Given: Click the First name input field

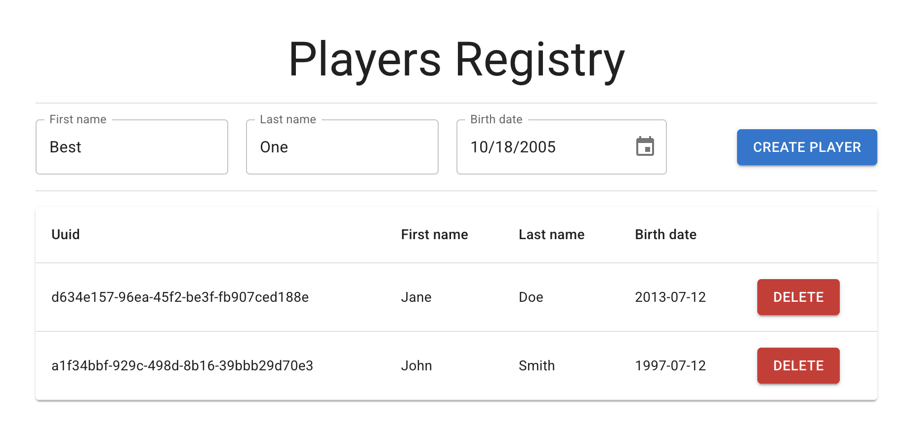Looking at the screenshot, I should coord(131,147).
